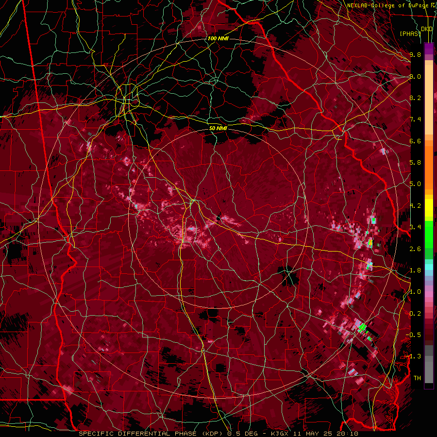Screen dimensions: 437x437
Task: Pick the bright green swatch in the color bar
Action: coord(429,234)
